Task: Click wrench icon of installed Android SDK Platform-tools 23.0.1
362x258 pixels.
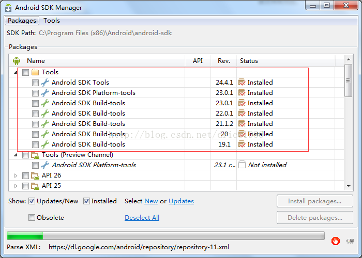Action: 45,93
